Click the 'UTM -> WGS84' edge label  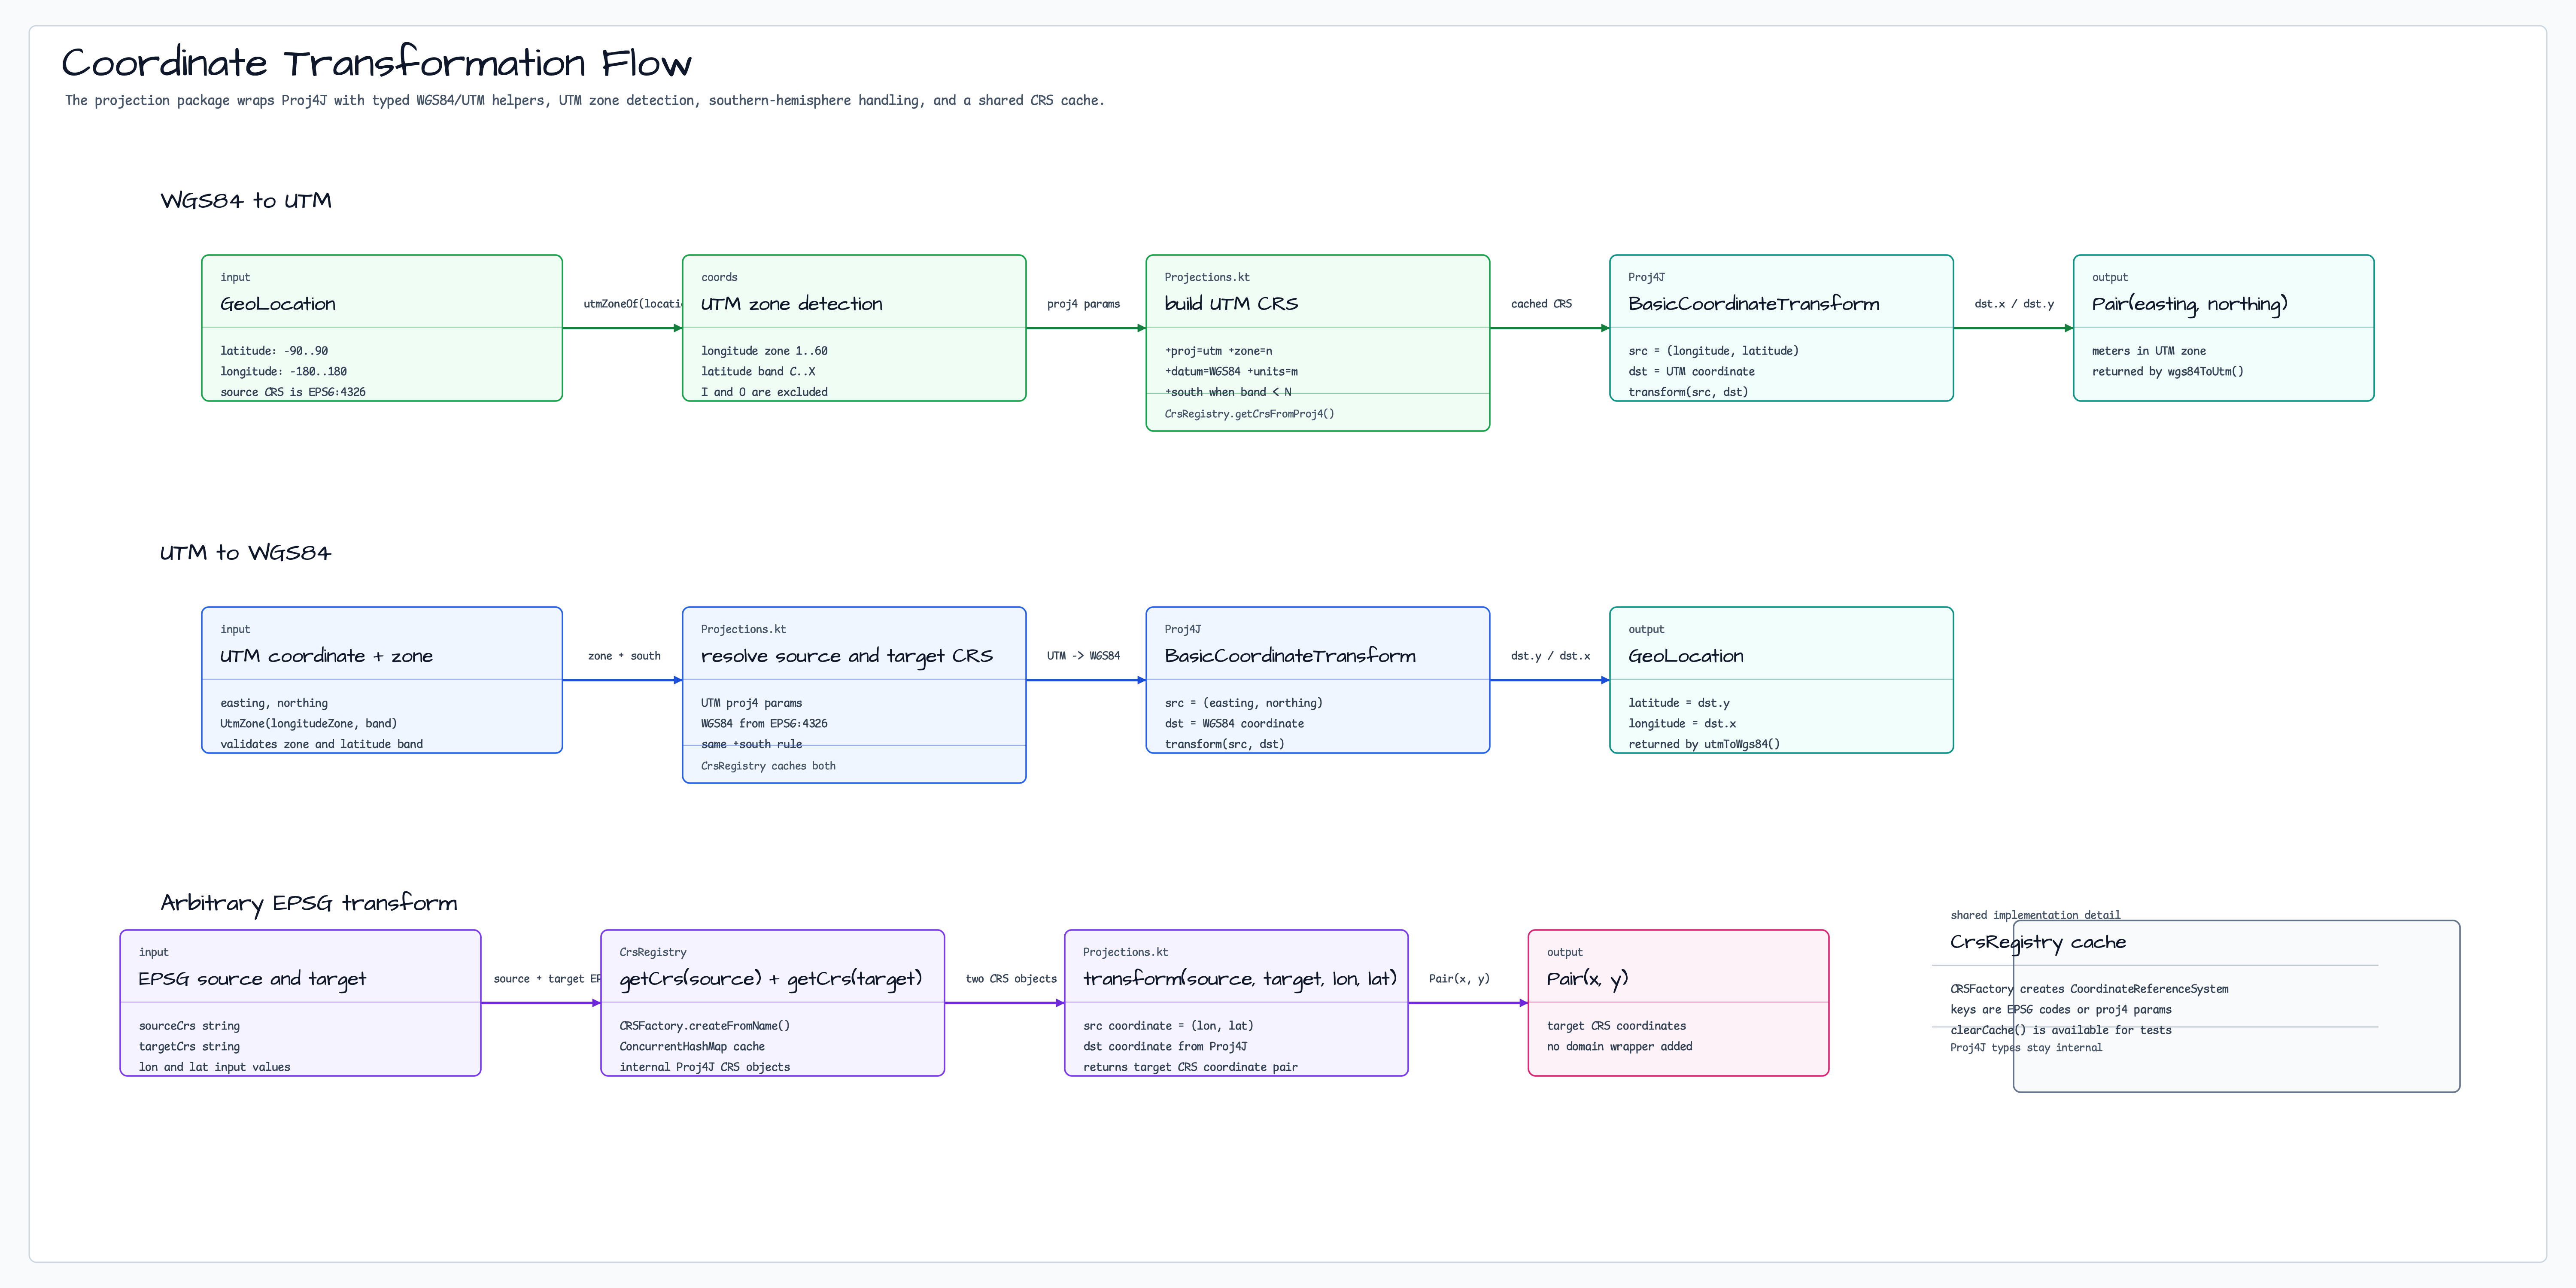pyautogui.click(x=1083, y=656)
